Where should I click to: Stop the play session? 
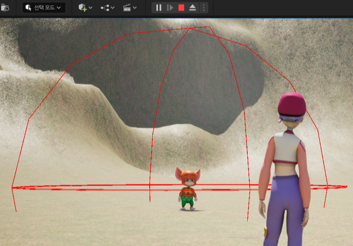tap(181, 8)
